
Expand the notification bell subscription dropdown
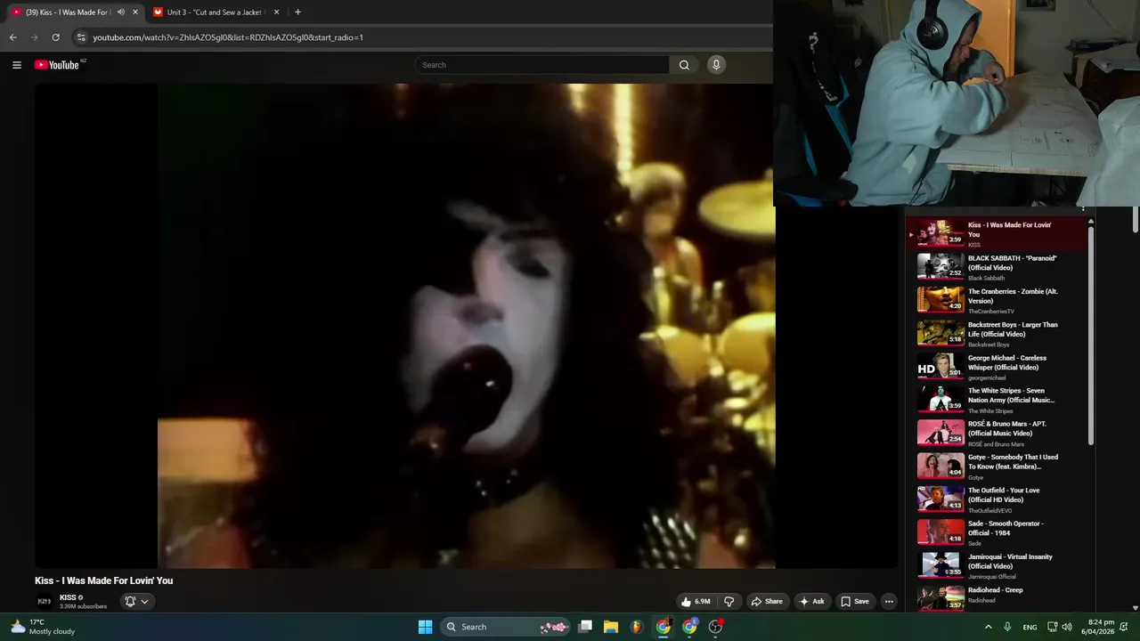[x=136, y=602]
